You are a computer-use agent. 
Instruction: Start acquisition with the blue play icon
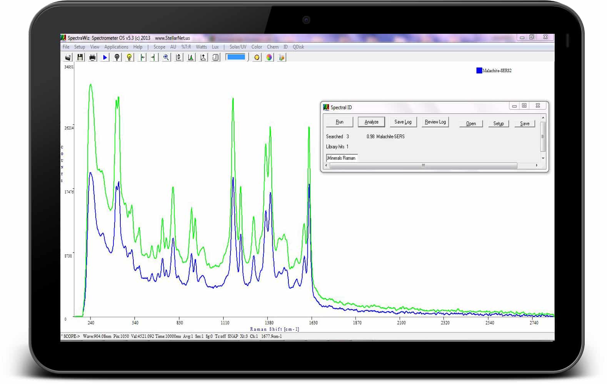(105, 57)
